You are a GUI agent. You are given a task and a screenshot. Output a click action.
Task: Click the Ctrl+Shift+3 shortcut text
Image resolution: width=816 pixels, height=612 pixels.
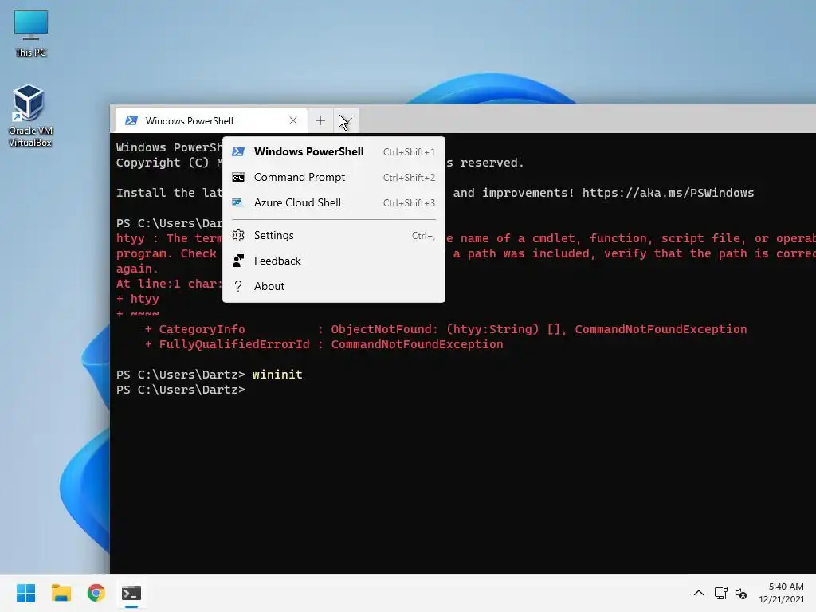coord(409,203)
